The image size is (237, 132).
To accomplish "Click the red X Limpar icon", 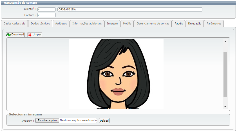I will (30, 35).
